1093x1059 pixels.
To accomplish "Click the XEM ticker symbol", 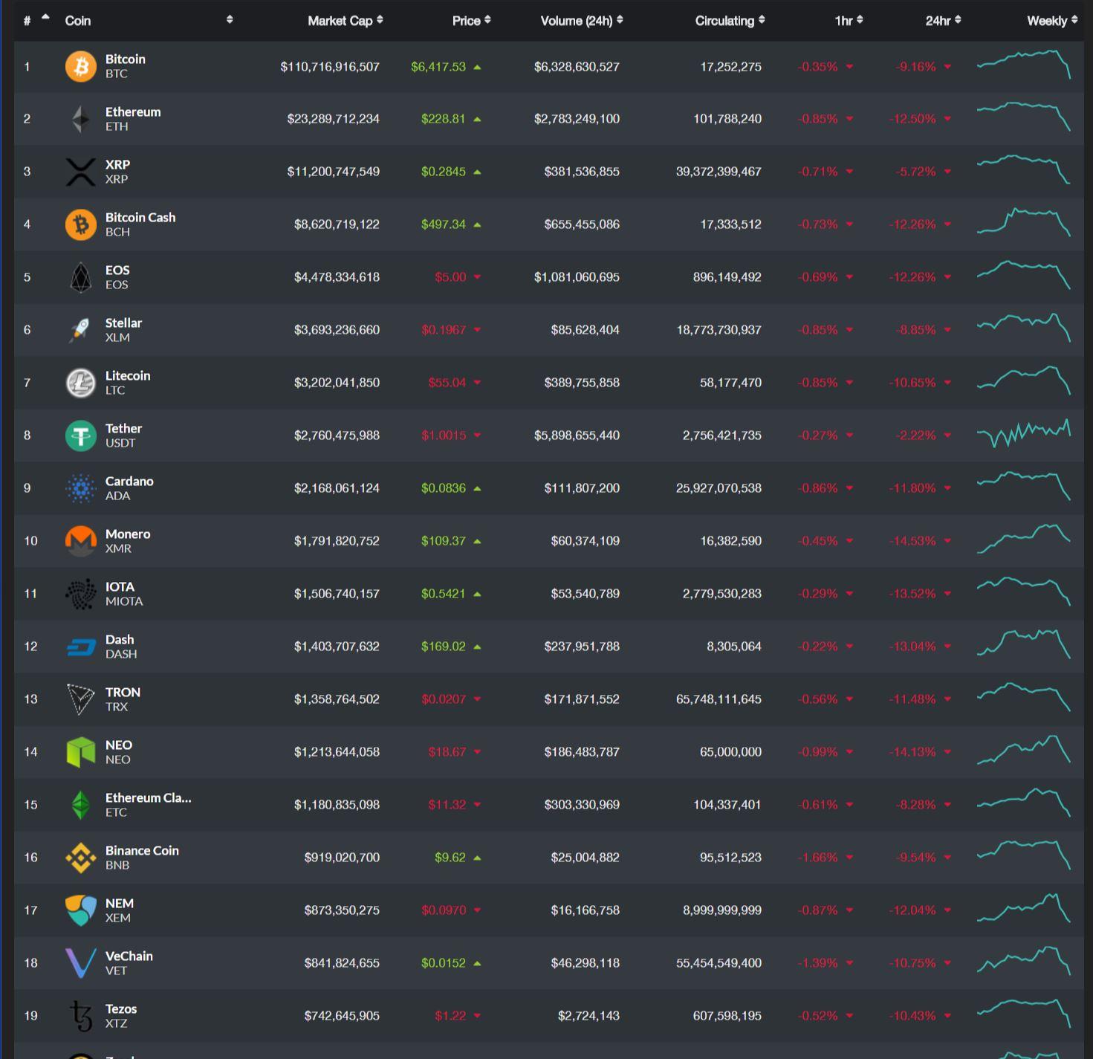I will pyautogui.click(x=118, y=918).
